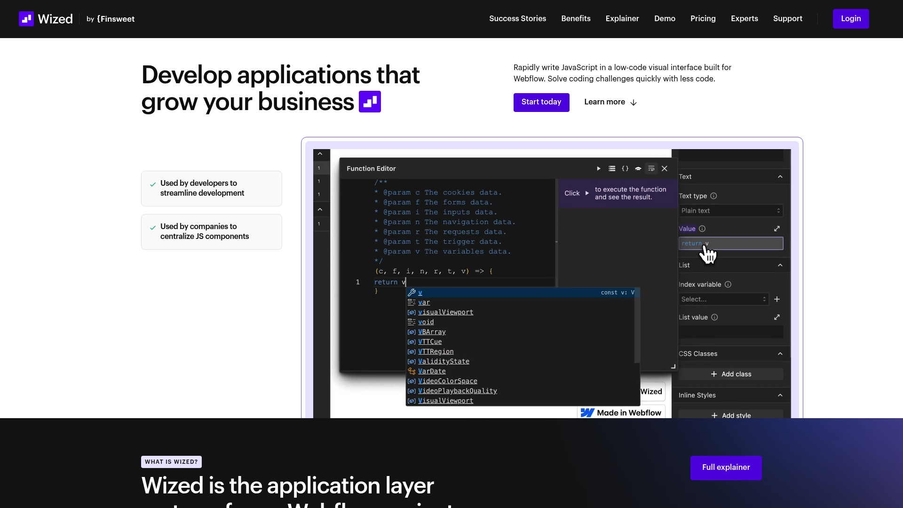Open the Plain text dropdown
Screen dimensions: 903x508
[730, 211]
